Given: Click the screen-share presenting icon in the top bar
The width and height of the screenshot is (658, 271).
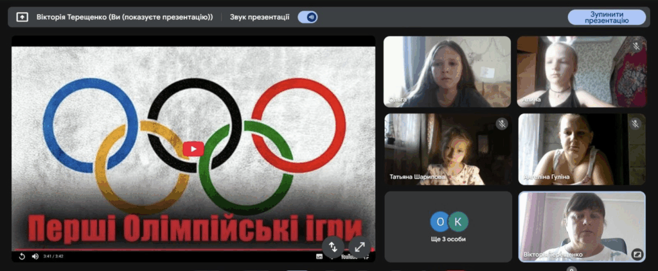Looking at the screenshot, I should click(22, 17).
